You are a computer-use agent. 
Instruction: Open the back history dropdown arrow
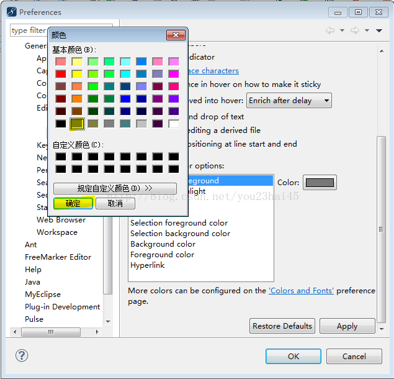point(342,30)
